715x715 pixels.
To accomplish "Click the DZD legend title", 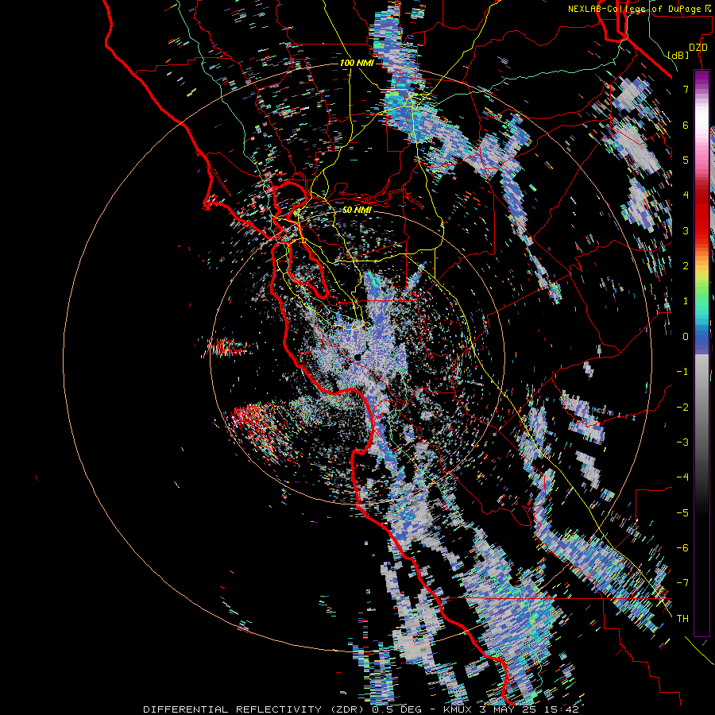I will click(698, 48).
